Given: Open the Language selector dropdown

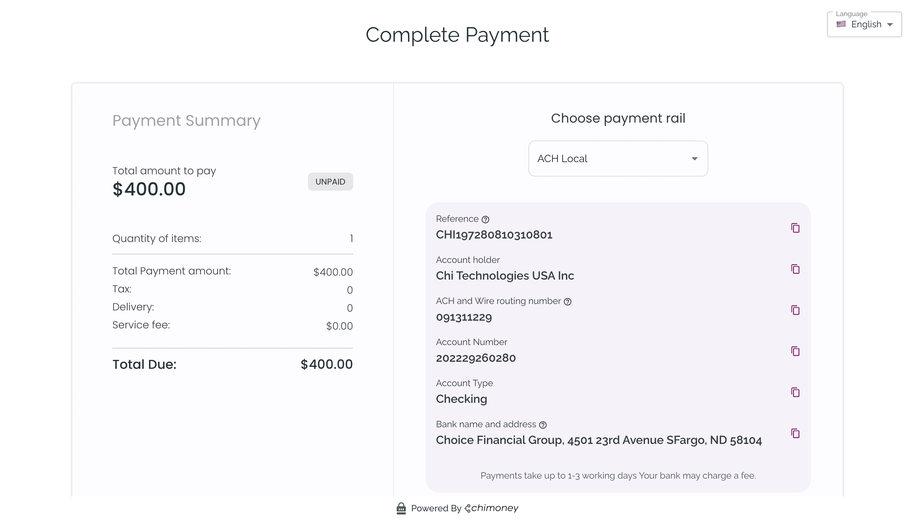Looking at the screenshot, I should (864, 24).
